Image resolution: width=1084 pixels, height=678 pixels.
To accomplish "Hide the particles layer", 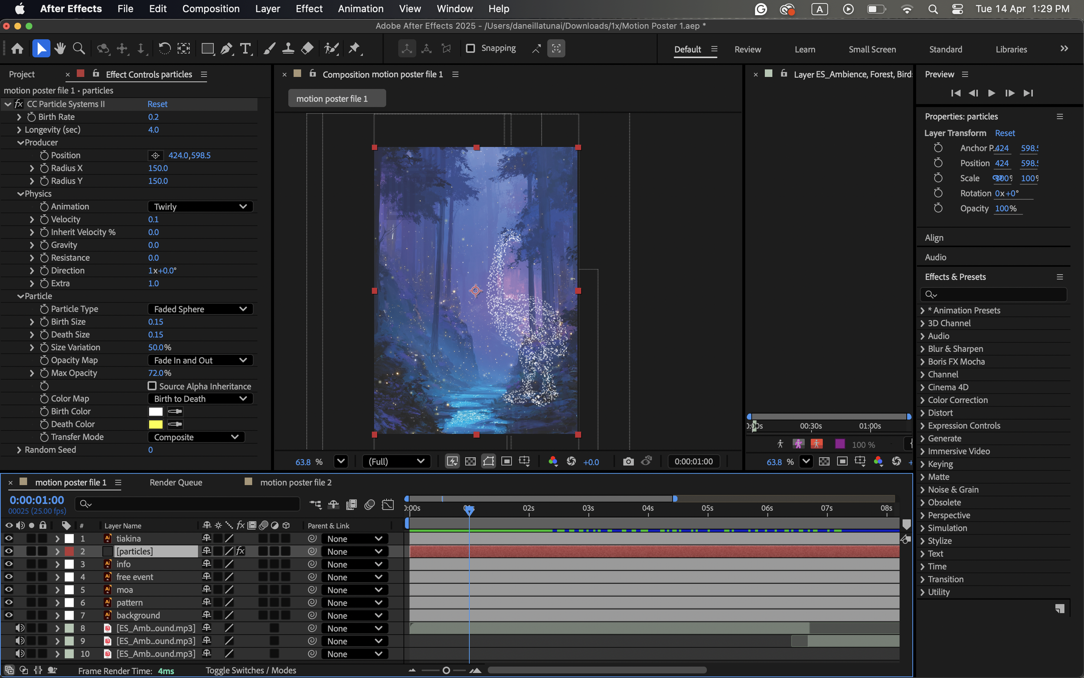I will coord(9,551).
